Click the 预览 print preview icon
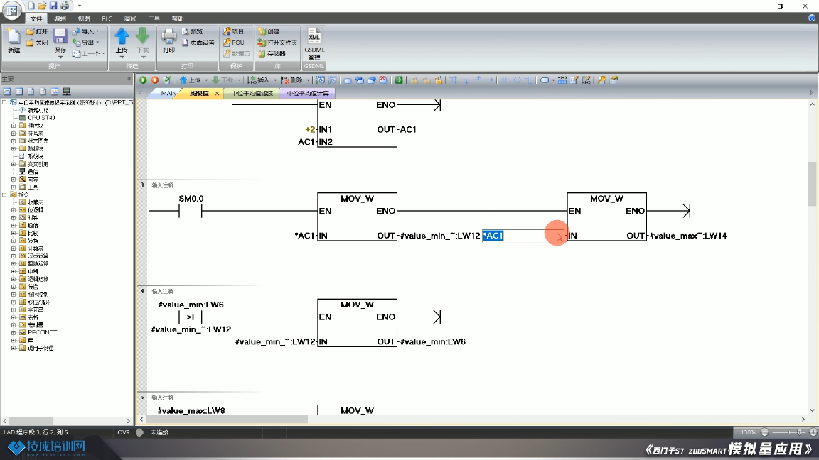 [192, 32]
